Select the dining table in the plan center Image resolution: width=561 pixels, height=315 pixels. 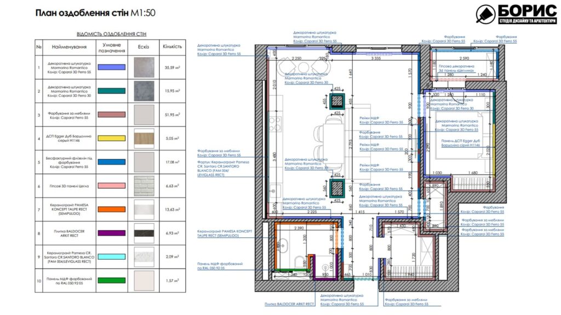[x=332, y=143]
